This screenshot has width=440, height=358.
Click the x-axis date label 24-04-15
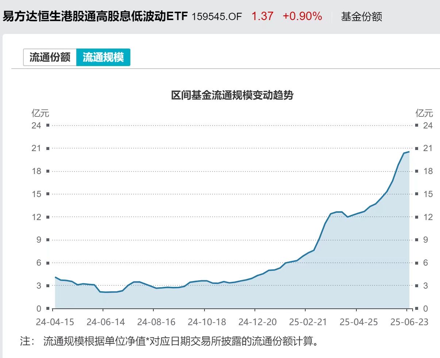55,322
